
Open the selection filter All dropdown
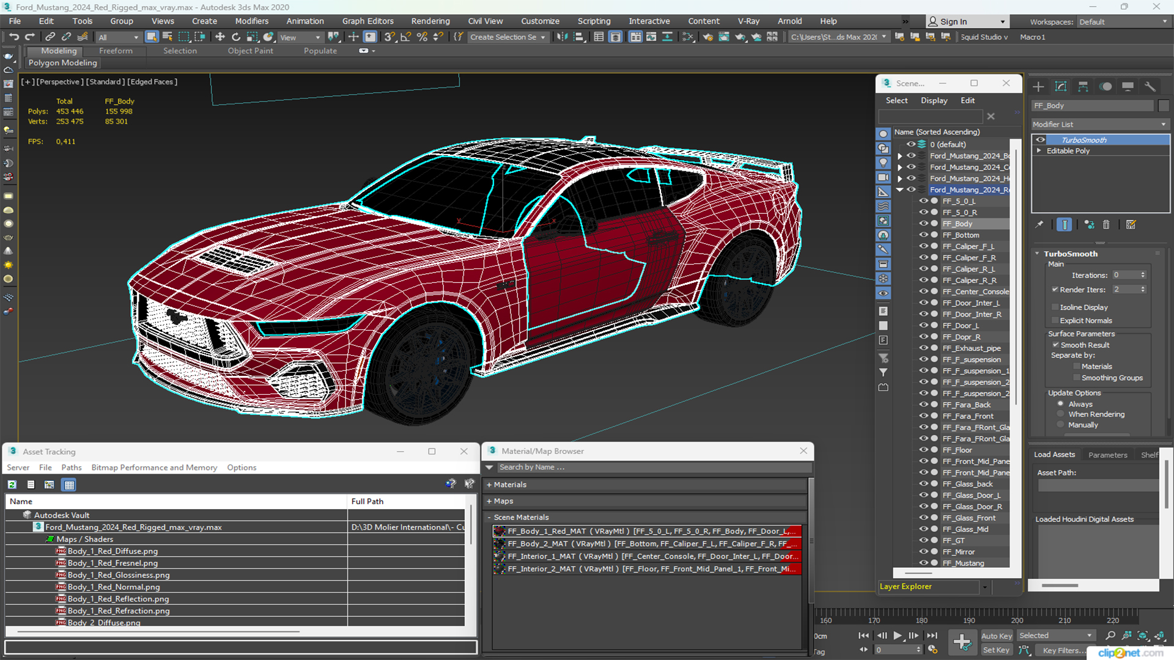click(x=119, y=37)
